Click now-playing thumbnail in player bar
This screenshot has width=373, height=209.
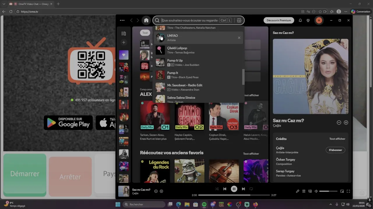click(124, 191)
